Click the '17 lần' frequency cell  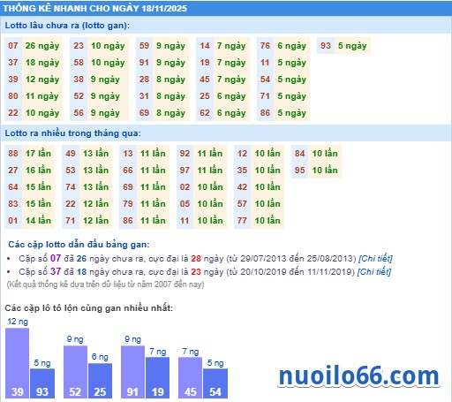(38, 153)
